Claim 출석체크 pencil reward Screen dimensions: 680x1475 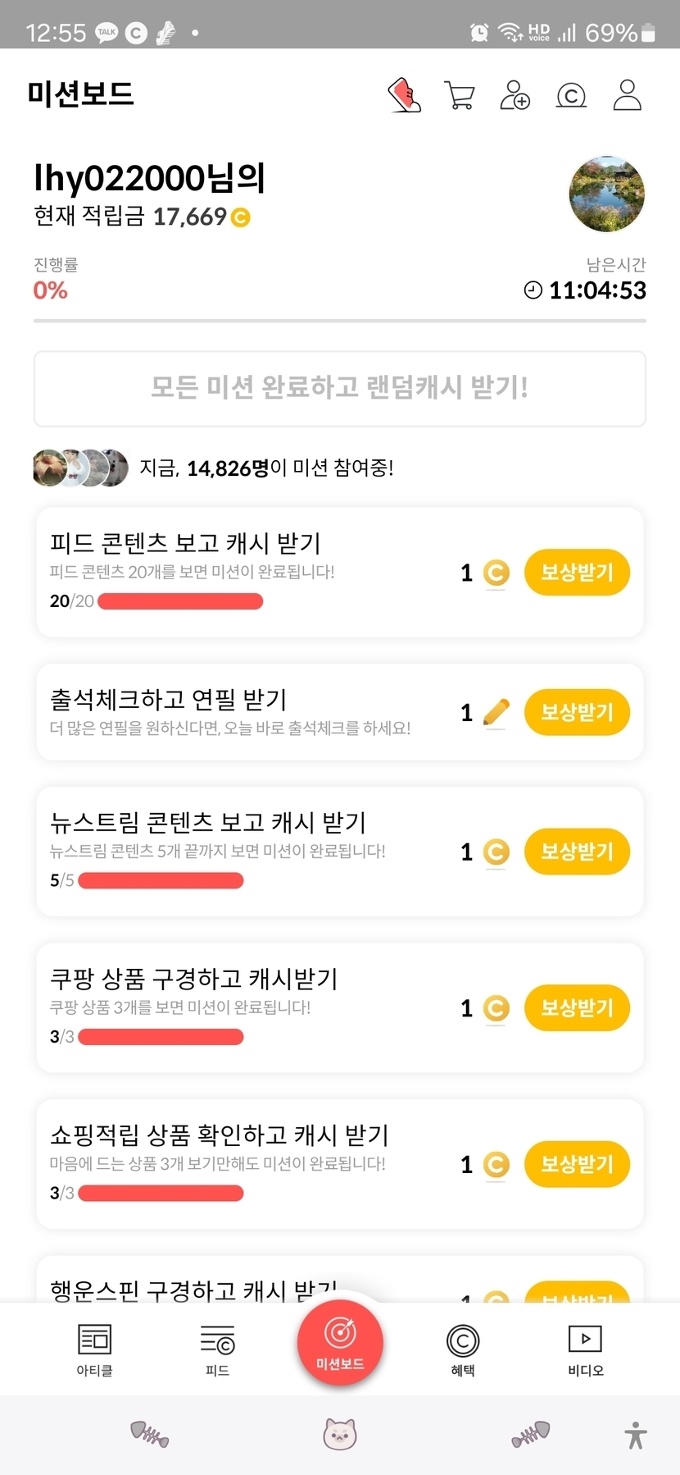(577, 712)
